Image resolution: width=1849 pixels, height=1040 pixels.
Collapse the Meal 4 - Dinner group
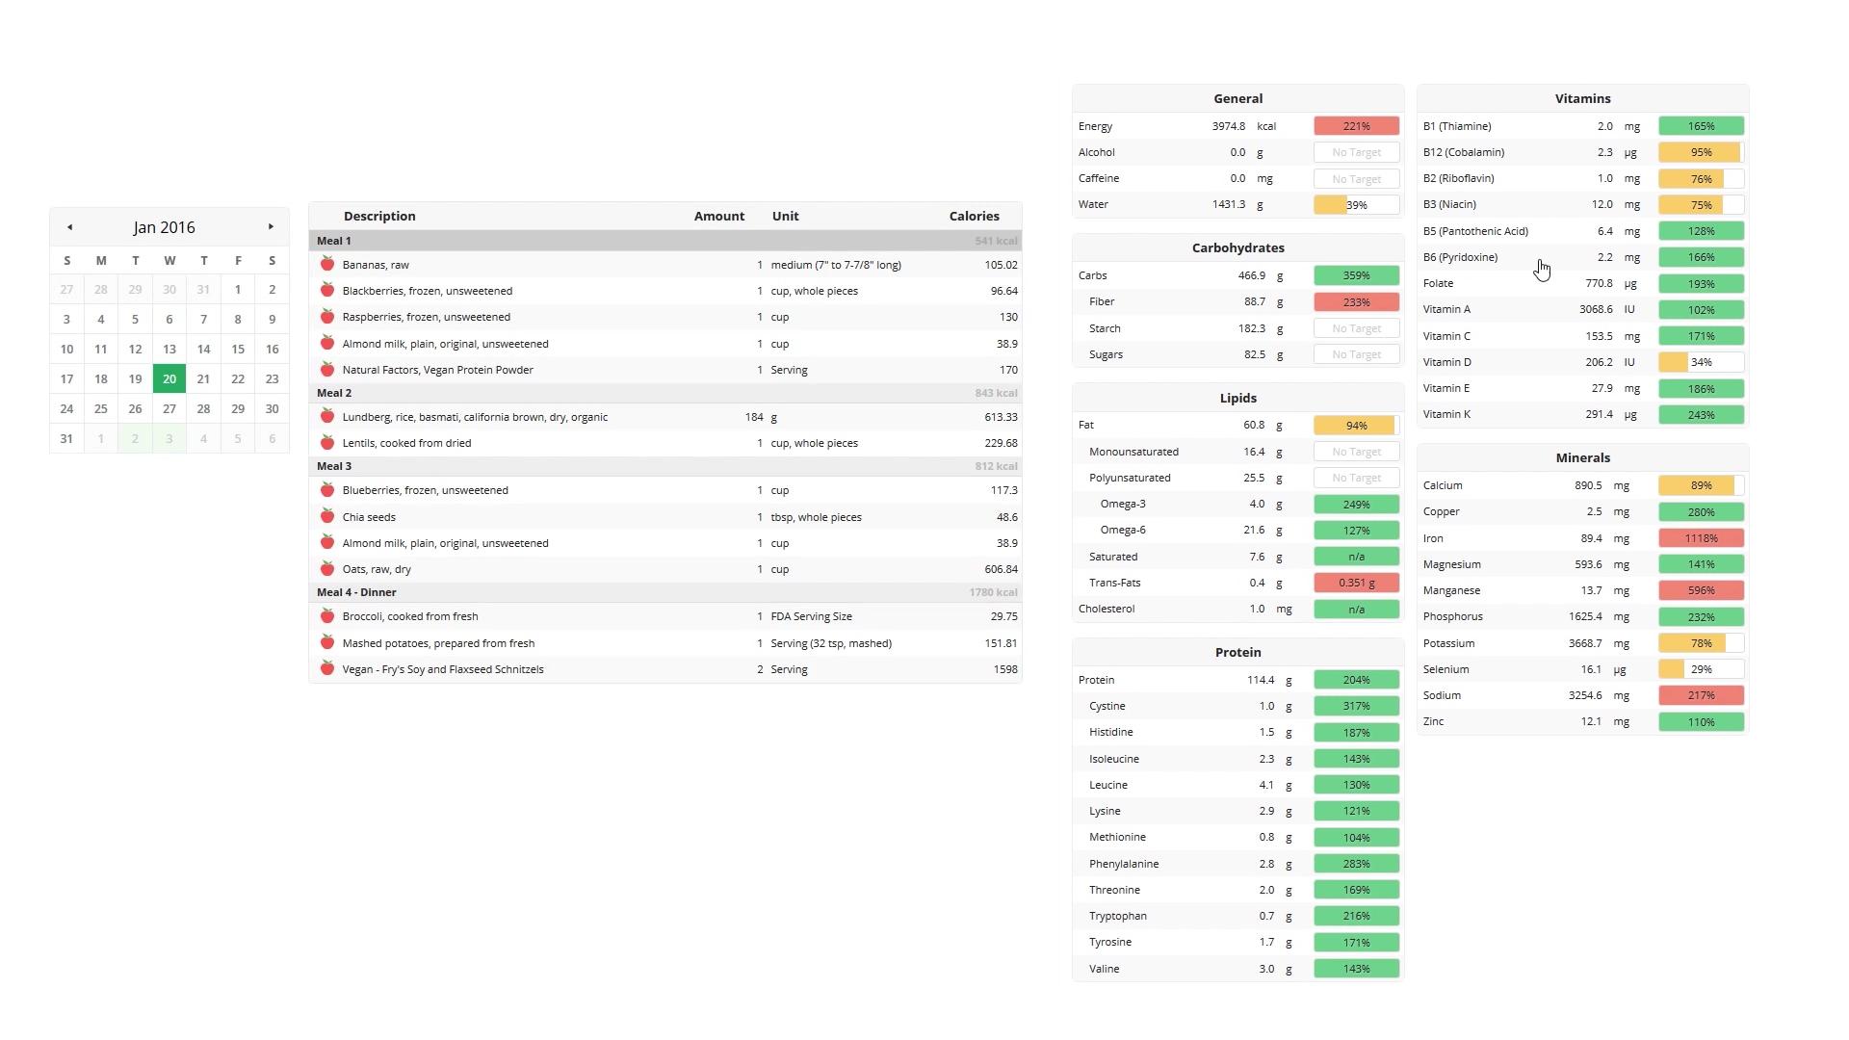click(x=356, y=592)
